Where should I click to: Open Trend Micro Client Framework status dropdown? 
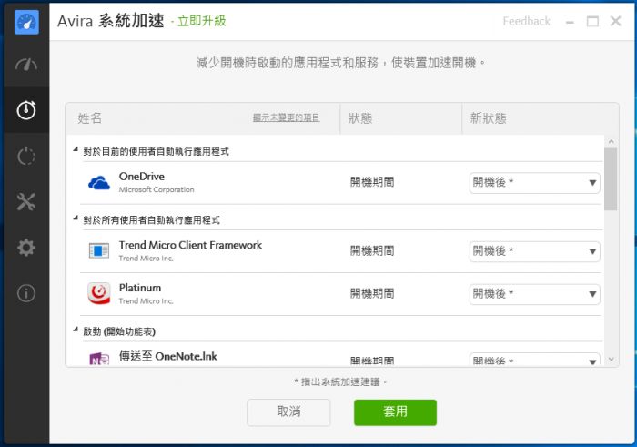click(x=535, y=251)
